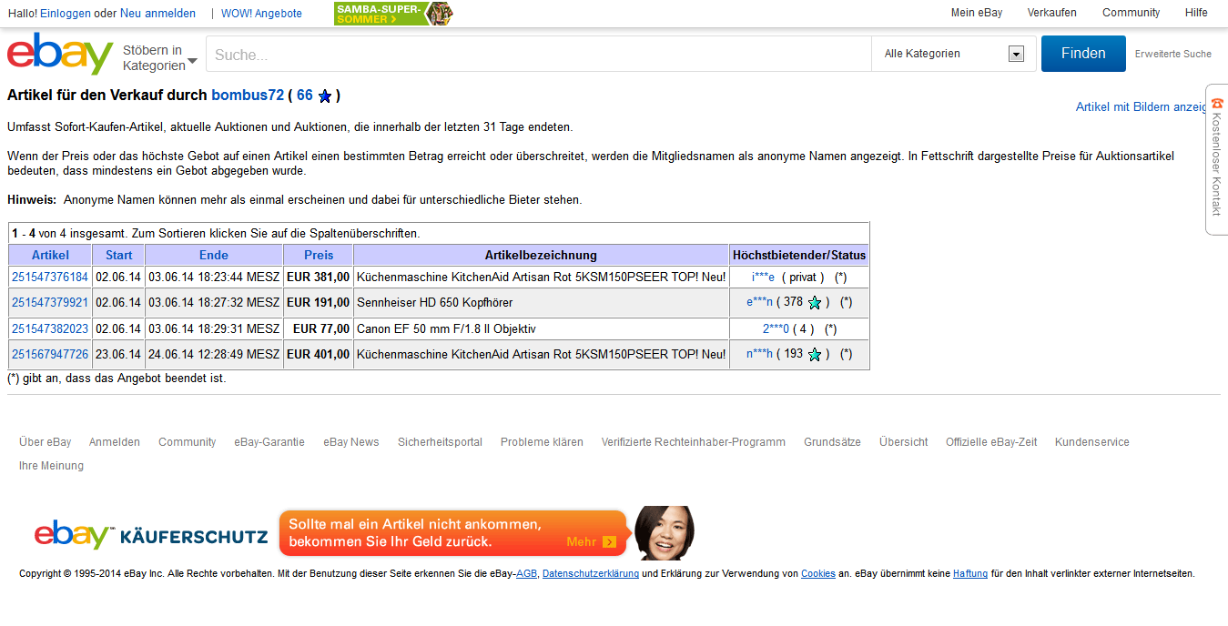Image resolution: width=1228 pixels, height=626 pixels.
Task: Open item number 251547379921
Action: pos(50,302)
